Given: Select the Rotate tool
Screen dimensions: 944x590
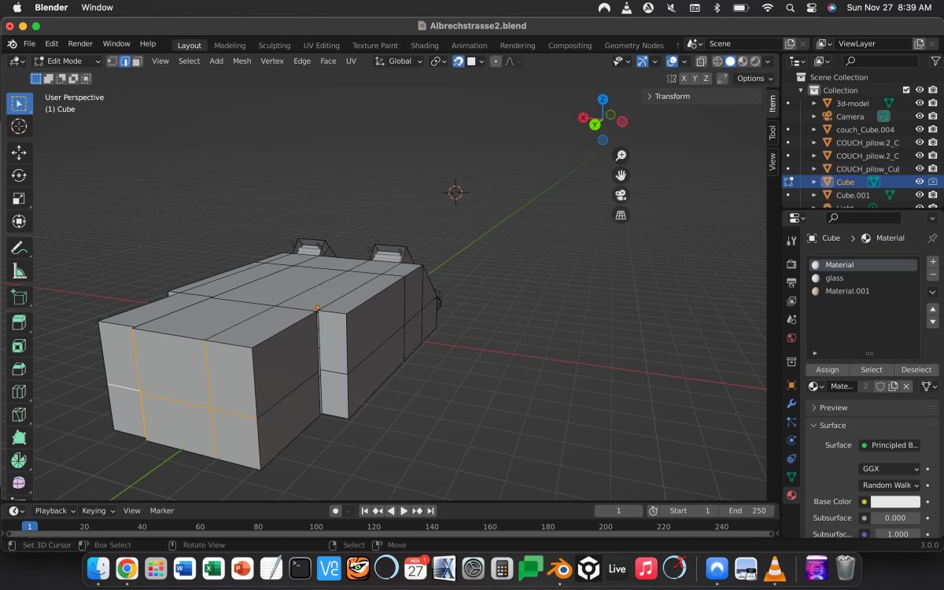Looking at the screenshot, I should coord(20,175).
